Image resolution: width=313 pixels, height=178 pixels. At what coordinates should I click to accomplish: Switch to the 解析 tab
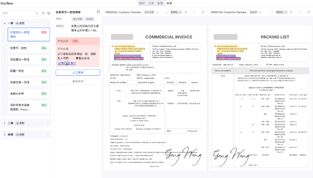point(142,3)
